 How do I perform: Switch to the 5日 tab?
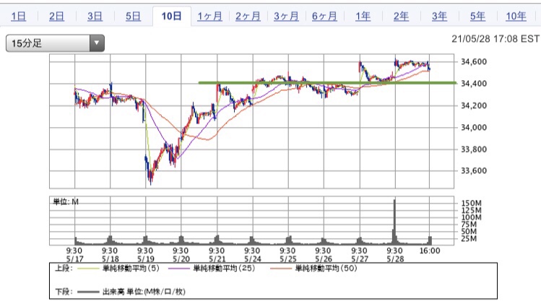(x=133, y=16)
